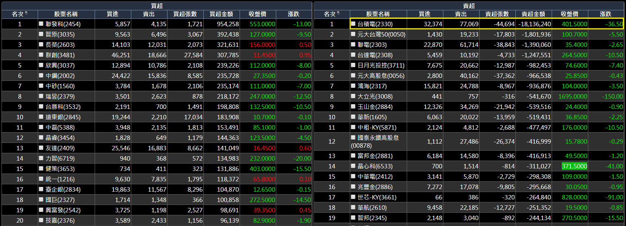Image resolution: width=626 pixels, height=226 pixels.
Task: Sort the buy-side table by 名次 arrow
Action: [x=26, y=14]
